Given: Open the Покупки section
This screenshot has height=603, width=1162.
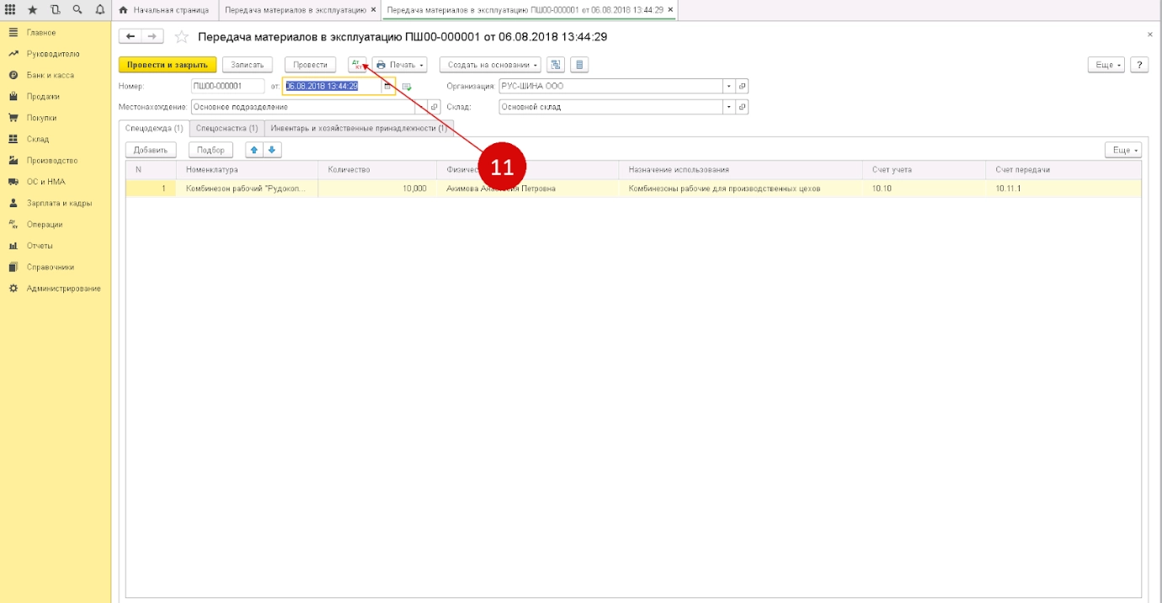Looking at the screenshot, I should point(42,118).
